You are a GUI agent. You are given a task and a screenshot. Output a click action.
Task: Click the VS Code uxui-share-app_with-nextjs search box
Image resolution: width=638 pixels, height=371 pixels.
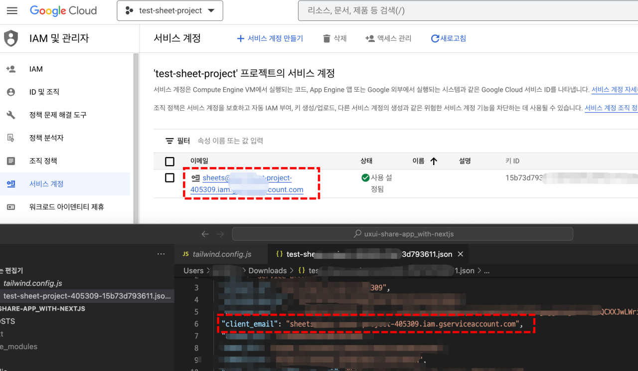[x=403, y=234]
